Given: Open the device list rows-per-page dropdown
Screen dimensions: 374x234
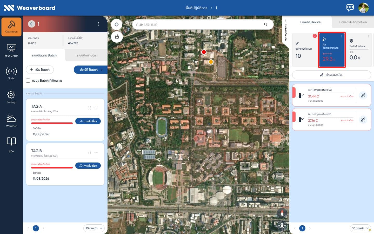Looking at the screenshot, I should click(x=360, y=228).
